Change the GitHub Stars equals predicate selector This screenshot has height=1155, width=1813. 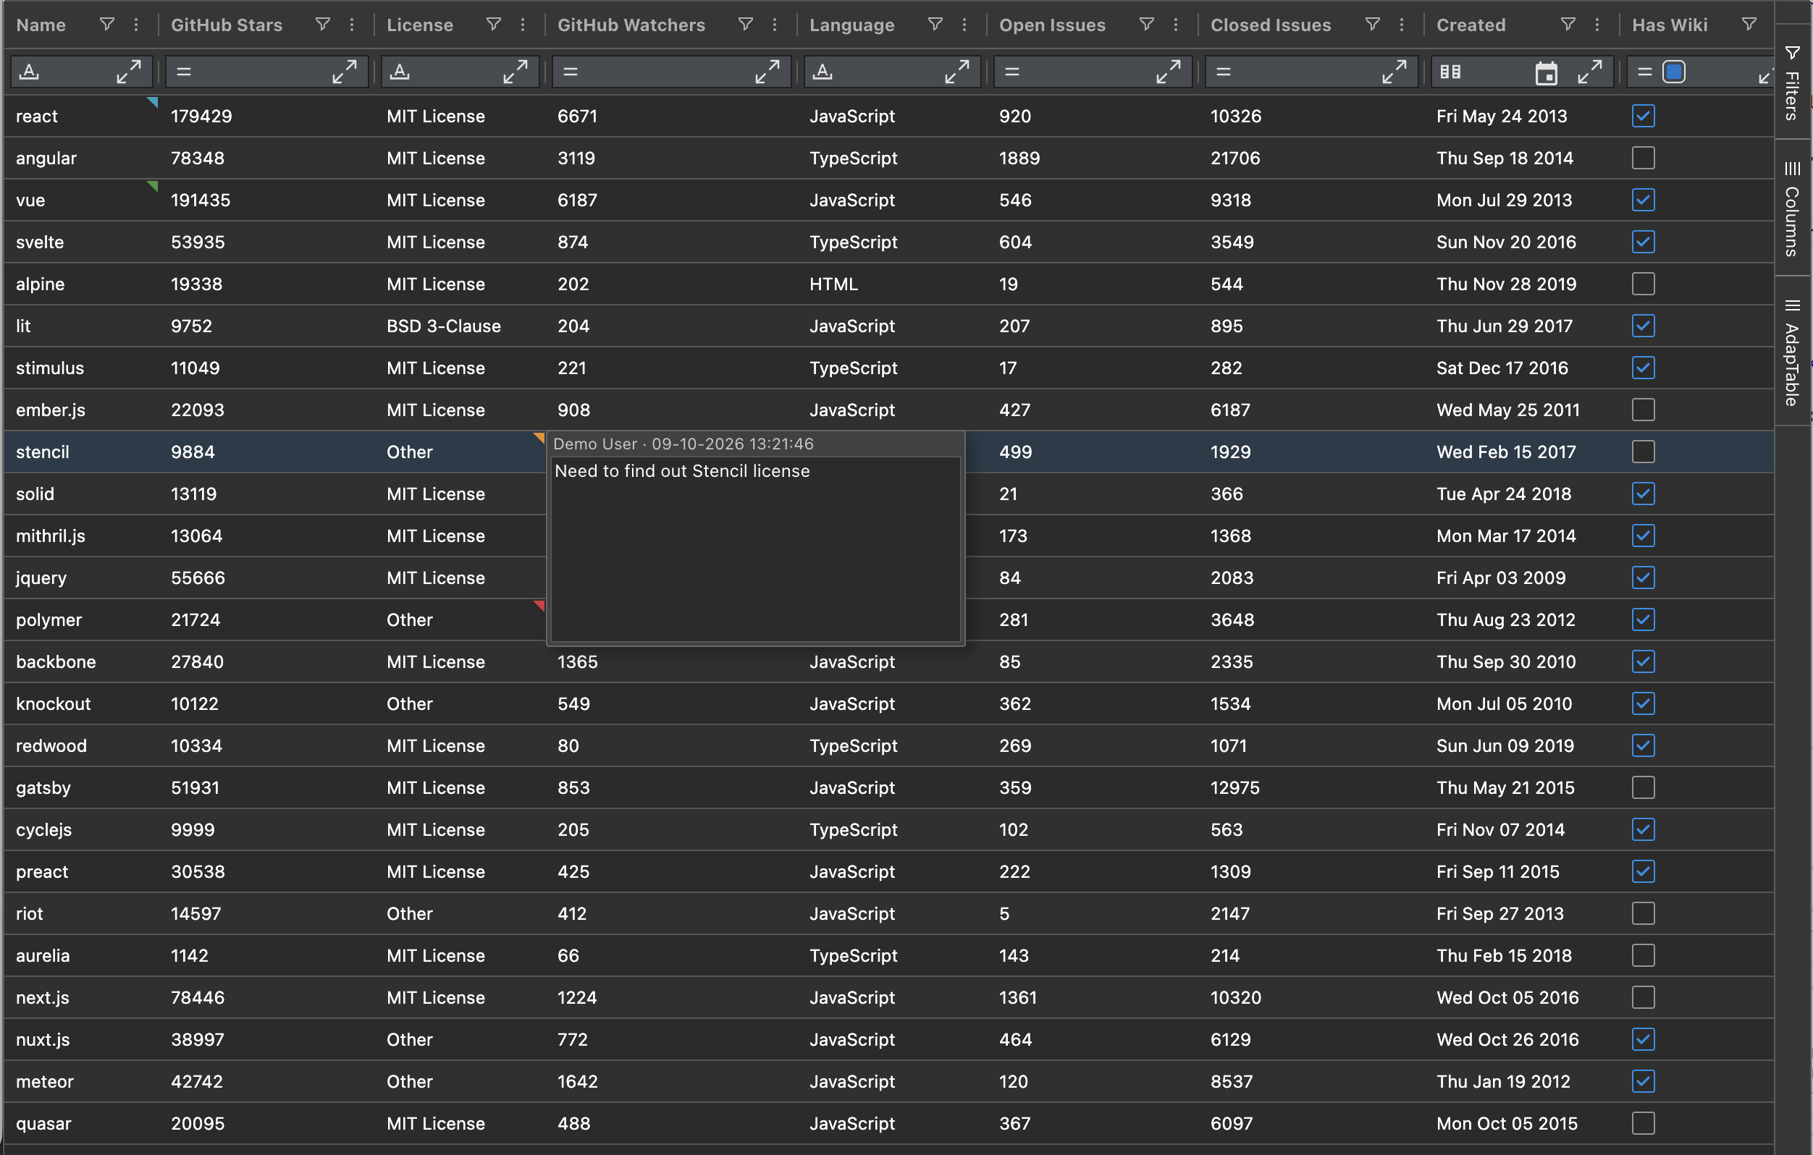coord(184,72)
